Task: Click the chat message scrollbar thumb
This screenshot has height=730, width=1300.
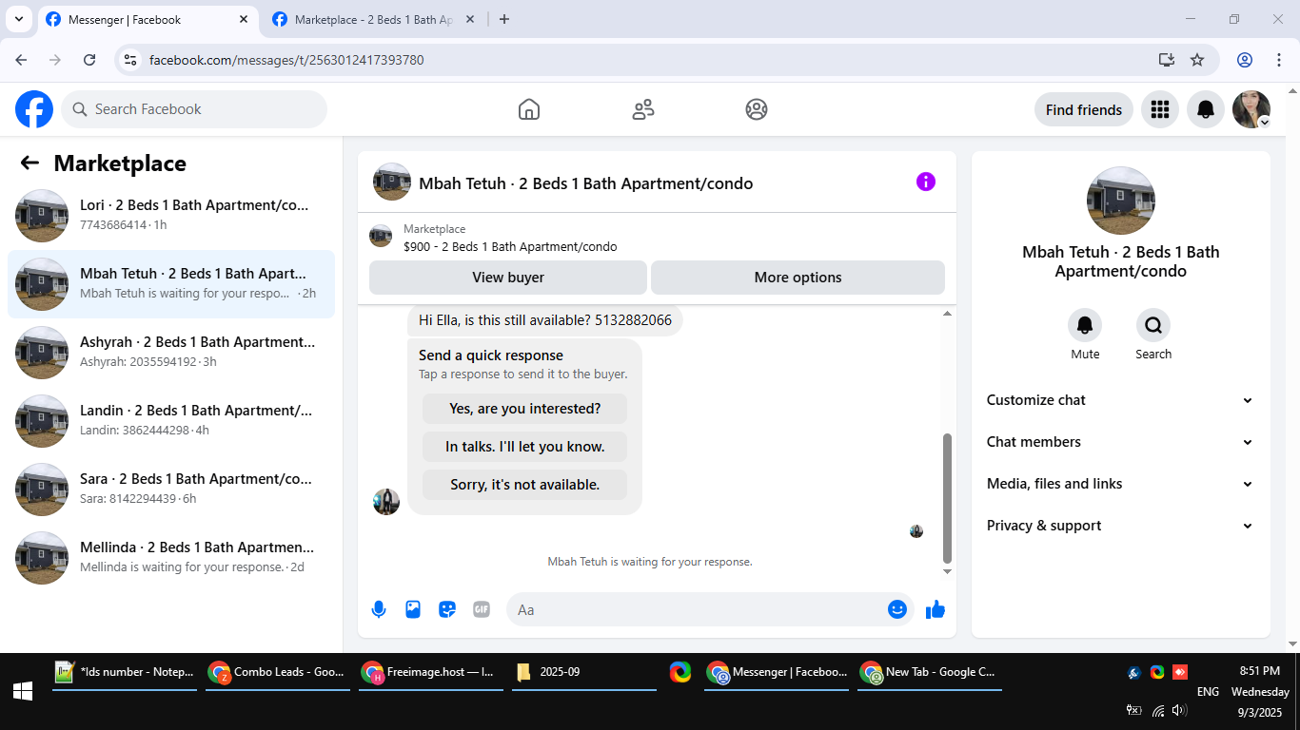Action: click(x=947, y=497)
